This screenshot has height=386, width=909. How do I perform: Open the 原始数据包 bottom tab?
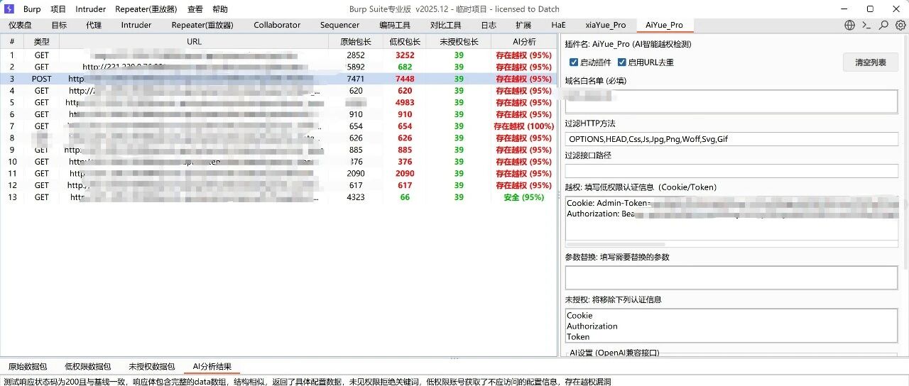tap(28, 367)
